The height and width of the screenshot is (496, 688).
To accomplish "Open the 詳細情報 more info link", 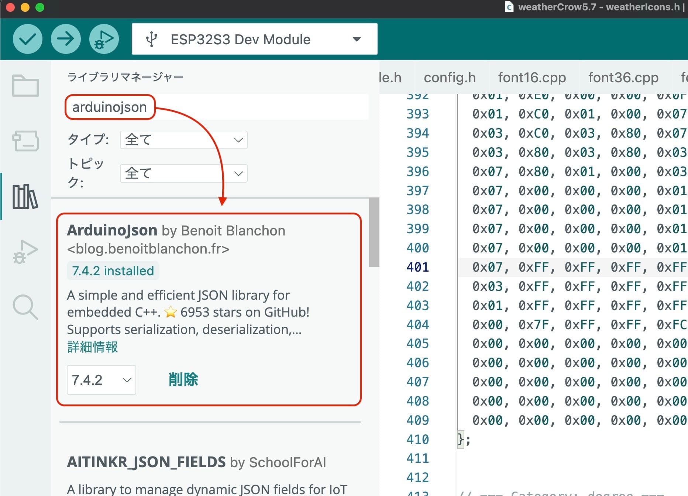I will 93,347.
